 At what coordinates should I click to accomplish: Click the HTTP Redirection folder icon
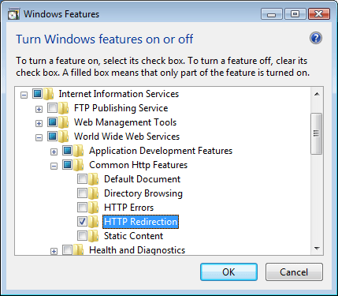pyautogui.click(x=94, y=222)
